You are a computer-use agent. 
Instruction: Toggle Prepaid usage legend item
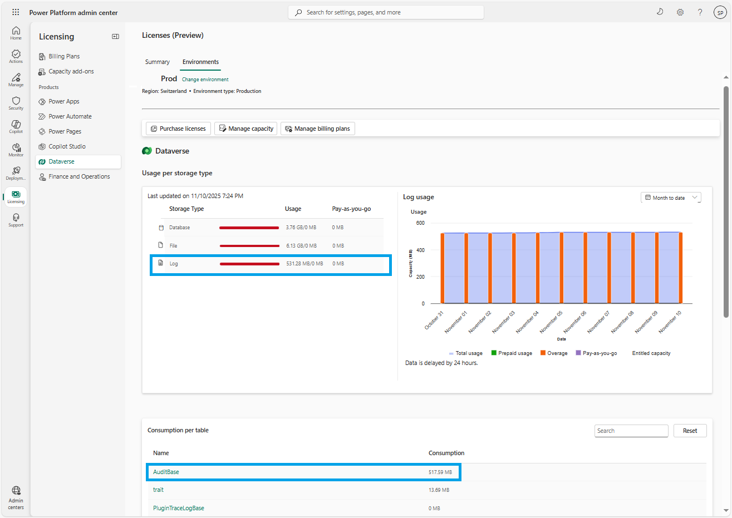(512, 353)
